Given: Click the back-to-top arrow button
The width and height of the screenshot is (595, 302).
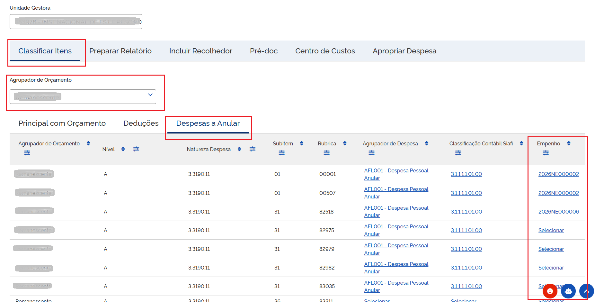Looking at the screenshot, I should 587,291.
